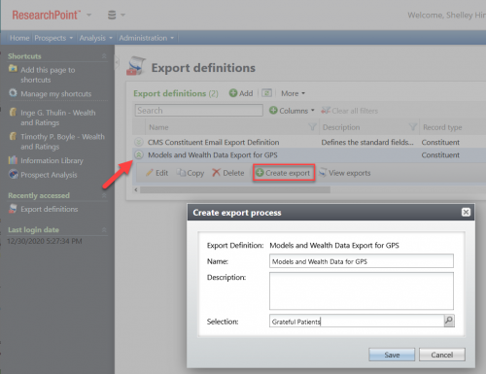This screenshot has width=486, height=374.
Task: Close the Create export process dialog
Action: 466,212
